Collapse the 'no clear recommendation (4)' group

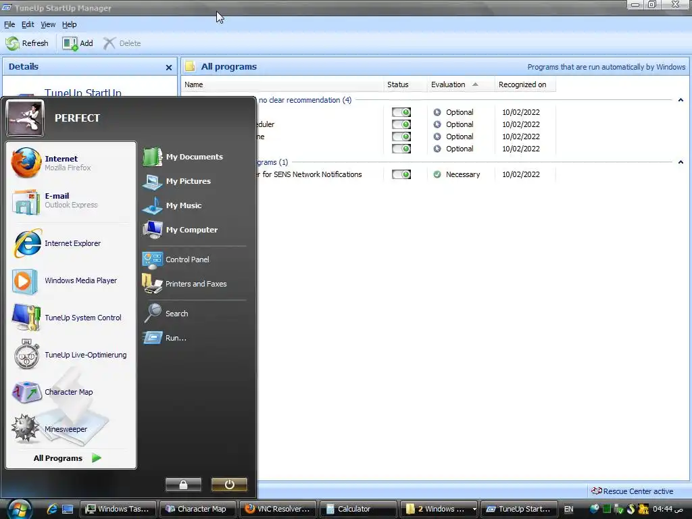pos(681,100)
